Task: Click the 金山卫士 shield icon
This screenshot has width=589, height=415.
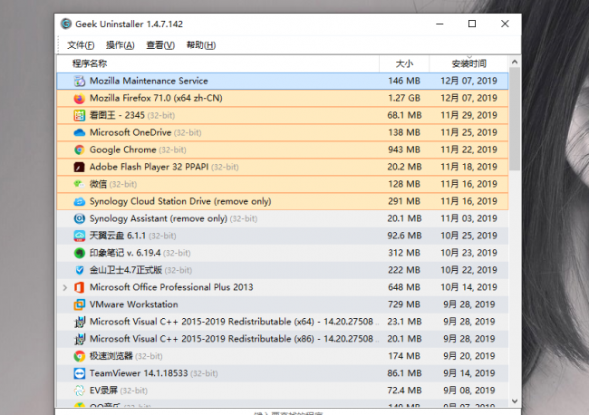Action: click(79, 270)
